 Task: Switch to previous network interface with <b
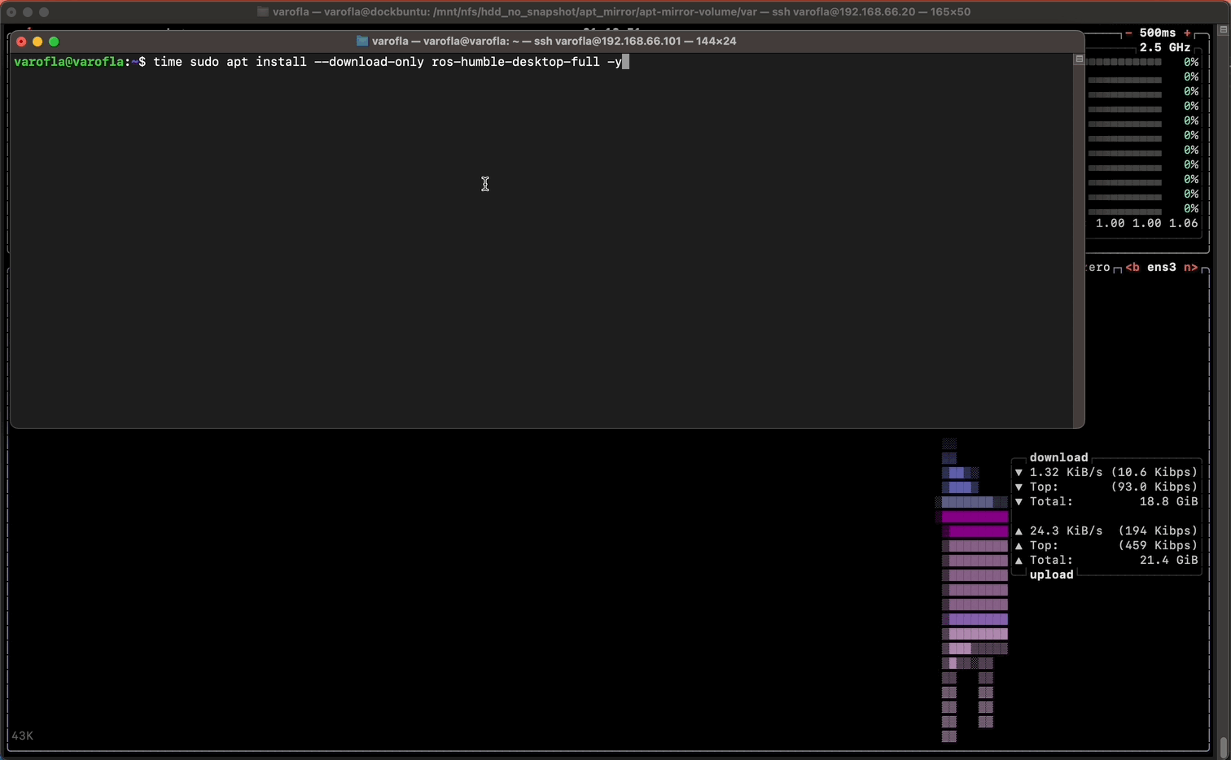click(1132, 268)
